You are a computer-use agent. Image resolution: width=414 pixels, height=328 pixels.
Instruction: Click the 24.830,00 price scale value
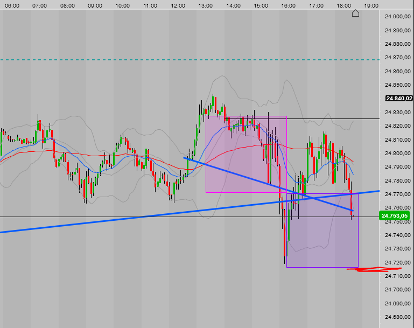398,112
